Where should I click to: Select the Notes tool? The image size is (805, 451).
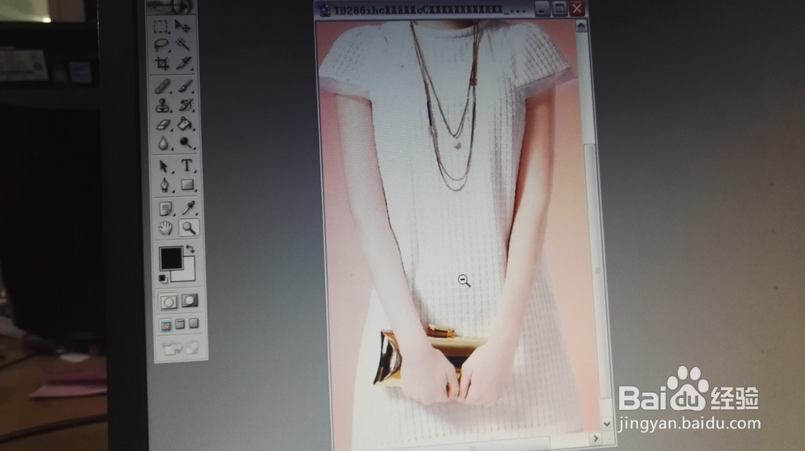[165, 208]
